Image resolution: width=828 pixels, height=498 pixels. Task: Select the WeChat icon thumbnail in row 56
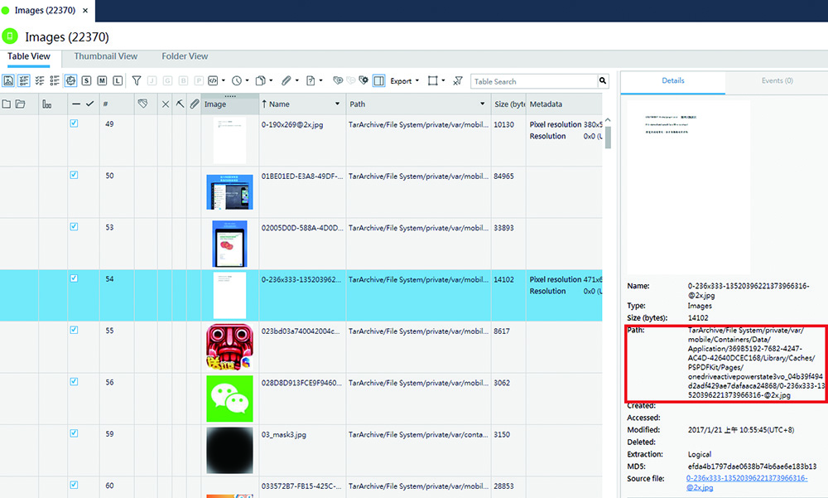tap(229, 399)
